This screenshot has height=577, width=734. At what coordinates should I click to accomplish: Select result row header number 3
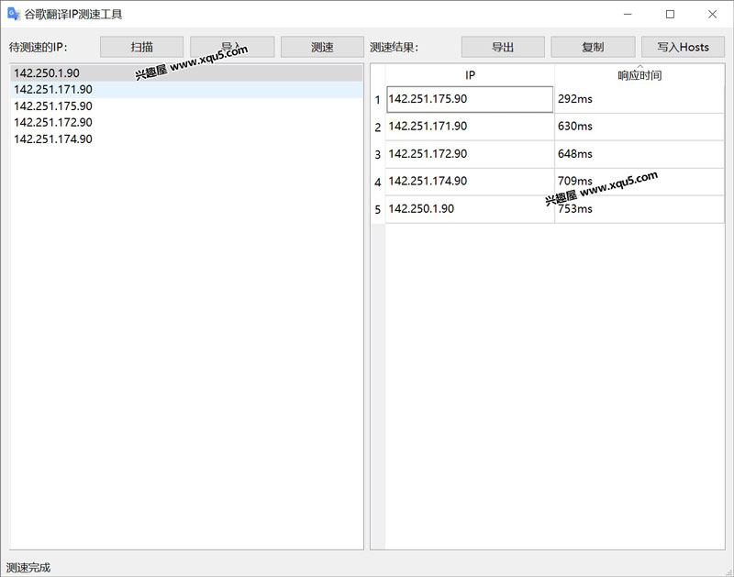click(x=378, y=154)
